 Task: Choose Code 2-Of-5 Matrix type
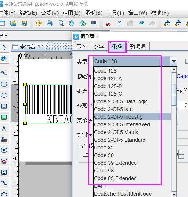pos(132,132)
